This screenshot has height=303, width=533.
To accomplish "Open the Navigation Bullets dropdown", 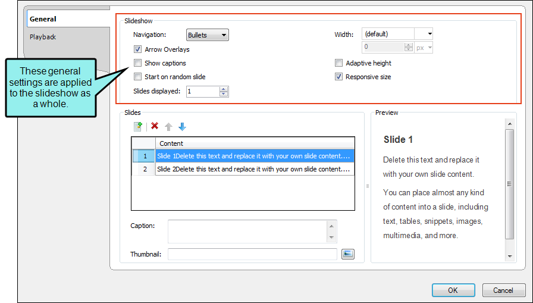I will point(208,35).
